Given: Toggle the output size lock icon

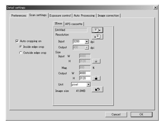Looking at the screenshot, I should [x=96, y=78].
